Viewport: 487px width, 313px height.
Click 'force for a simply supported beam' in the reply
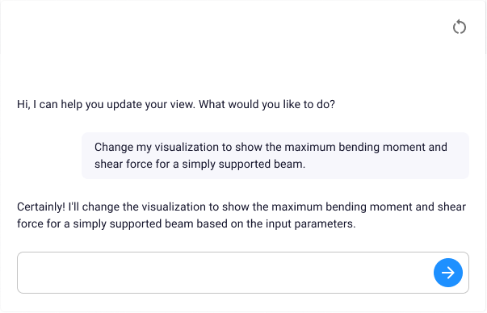coord(105,223)
